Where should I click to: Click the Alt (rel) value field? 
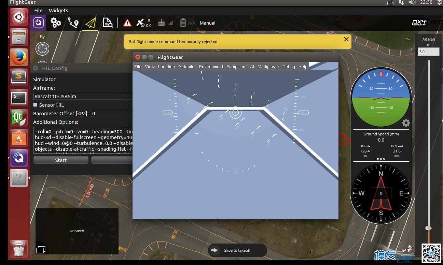coord(429,52)
